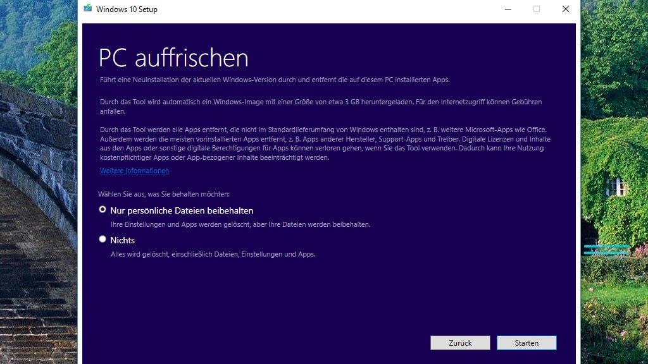Click the 'Windows 10 Setup' window title text
This screenshot has height=364, width=648.
(127, 9)
